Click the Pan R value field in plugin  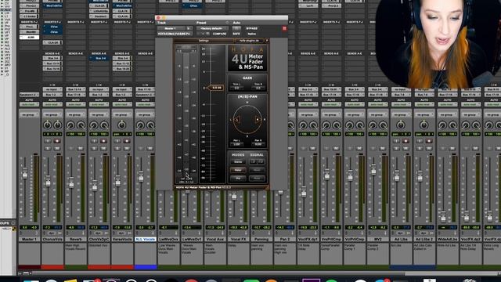tap(258, 144)
